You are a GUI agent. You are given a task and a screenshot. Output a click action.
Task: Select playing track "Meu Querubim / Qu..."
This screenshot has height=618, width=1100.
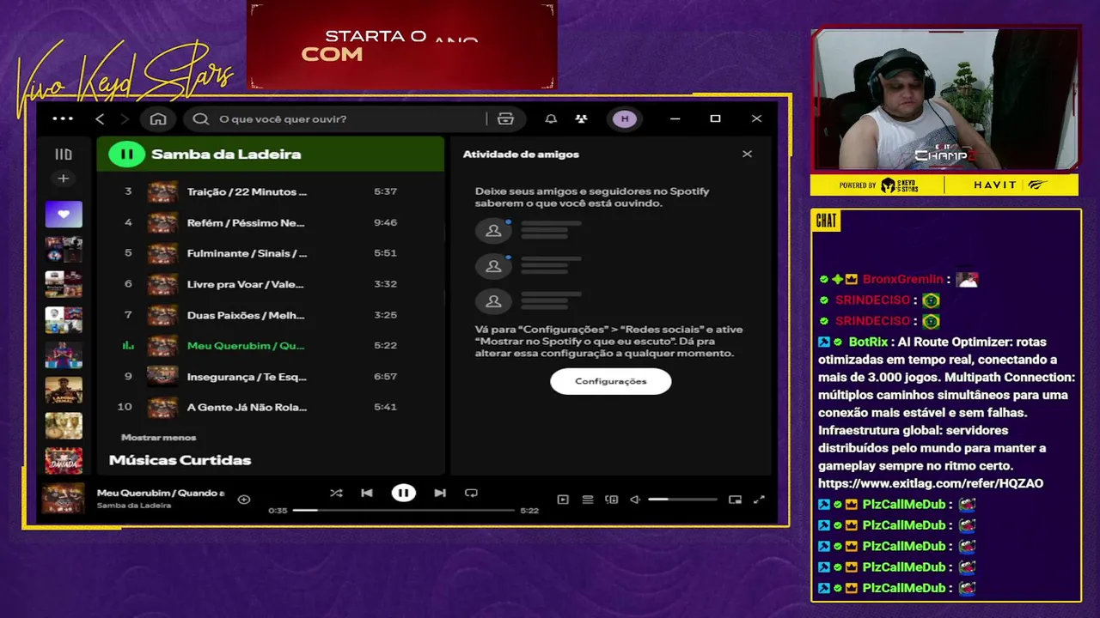[271, 346]
